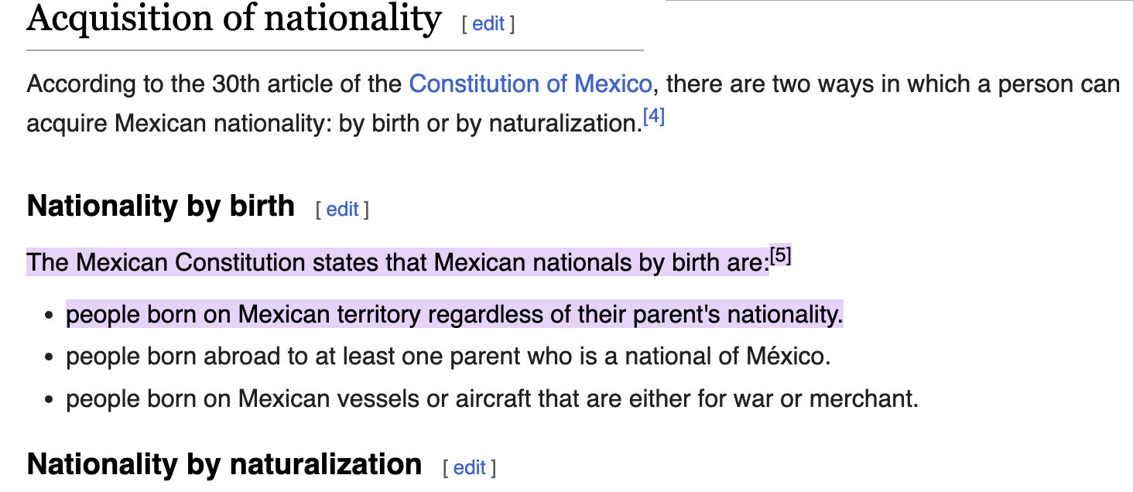Open footnote reference number 4
This screenshot has width=1133, height=492.
pyautogui.click(x=654, y=118)
